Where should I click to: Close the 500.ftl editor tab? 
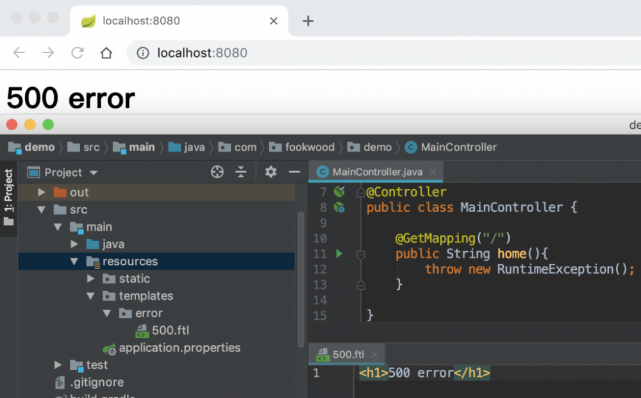coord(375,354)
